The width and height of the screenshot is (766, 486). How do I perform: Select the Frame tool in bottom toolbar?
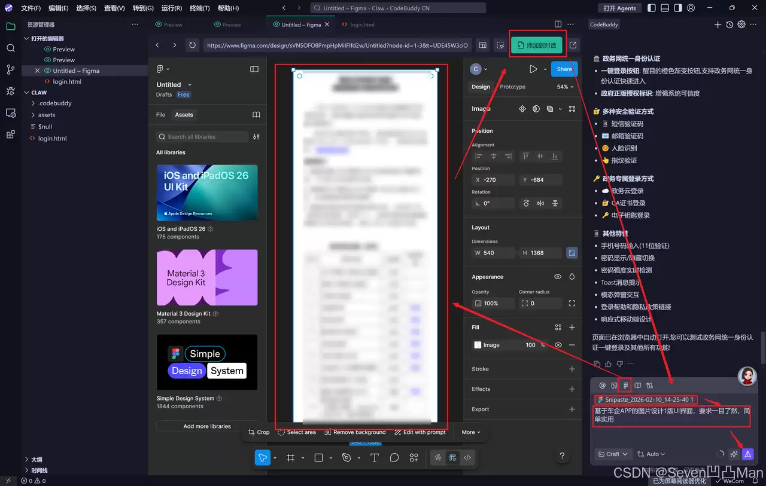(291, 458)
